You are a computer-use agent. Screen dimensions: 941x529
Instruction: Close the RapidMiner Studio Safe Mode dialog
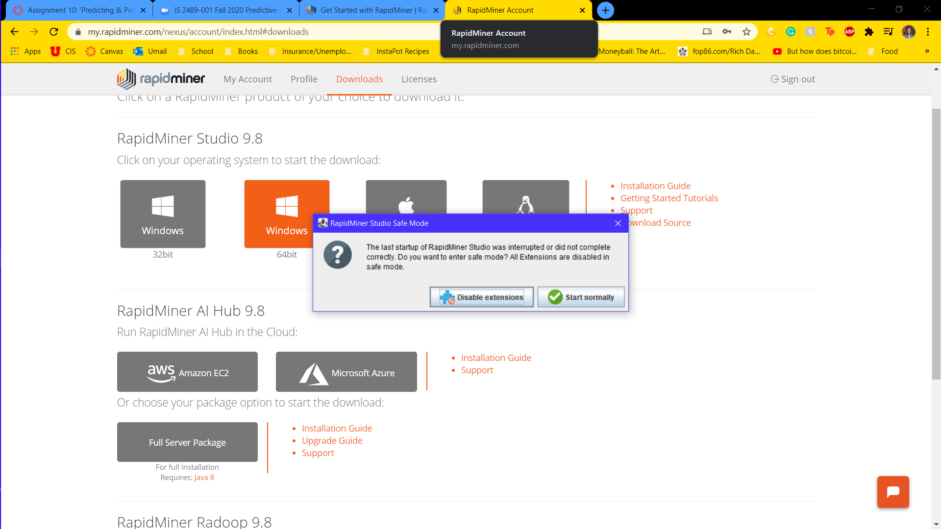tap(618, 223)
